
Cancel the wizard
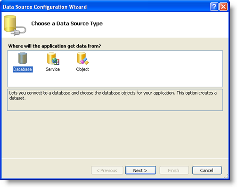coord(207,170)
